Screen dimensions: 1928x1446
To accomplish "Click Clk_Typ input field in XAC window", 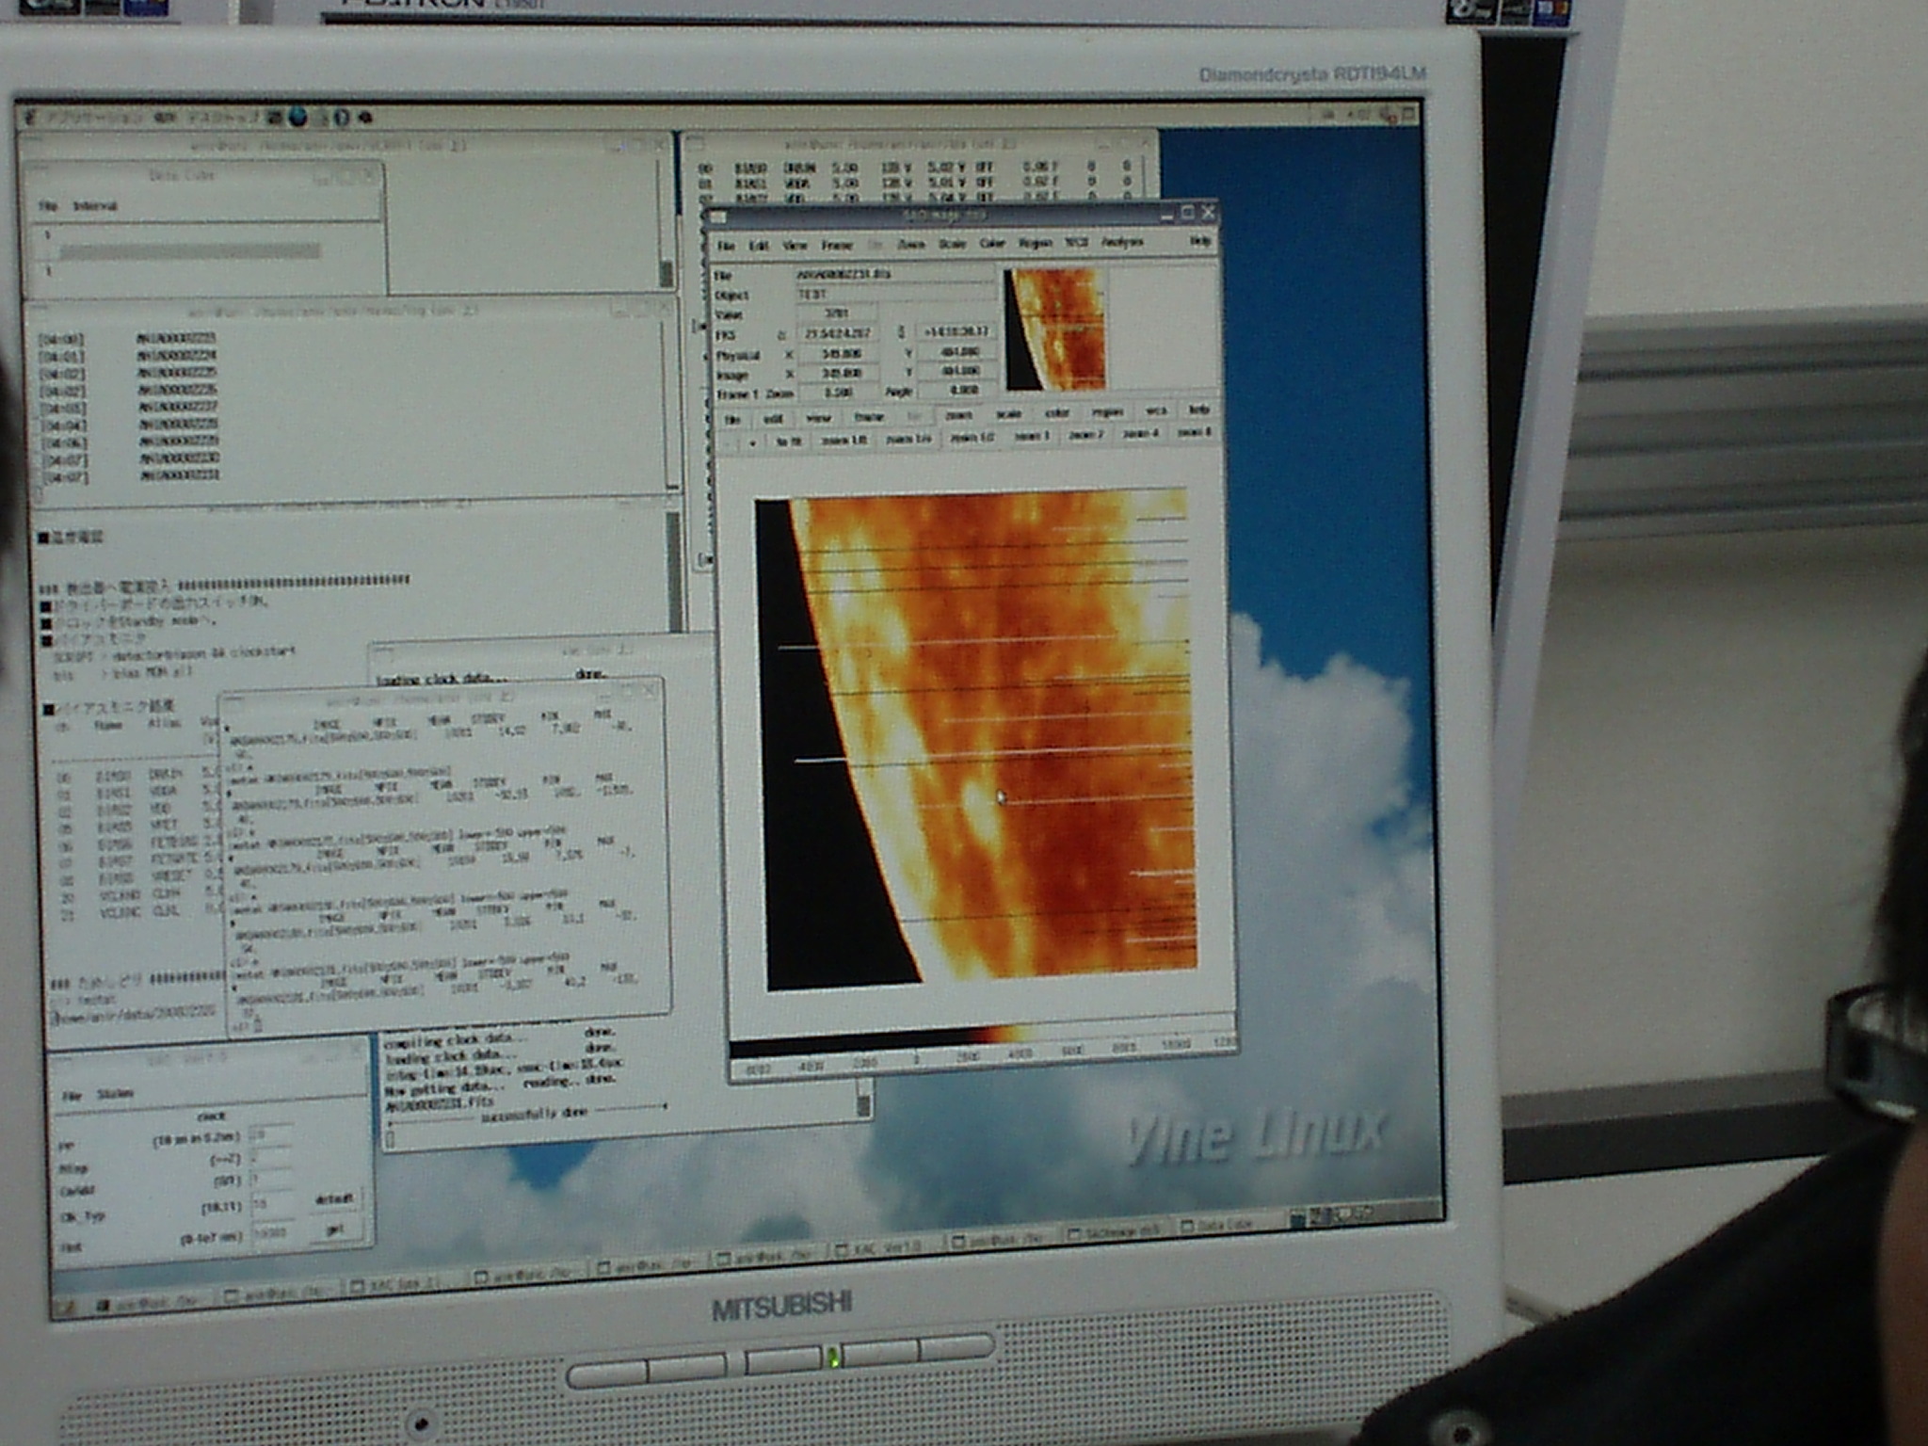I will [x=275, y=1203].
